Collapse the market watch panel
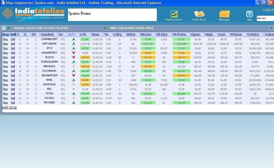This screenshot has height=168, width=274. point(272,28)
